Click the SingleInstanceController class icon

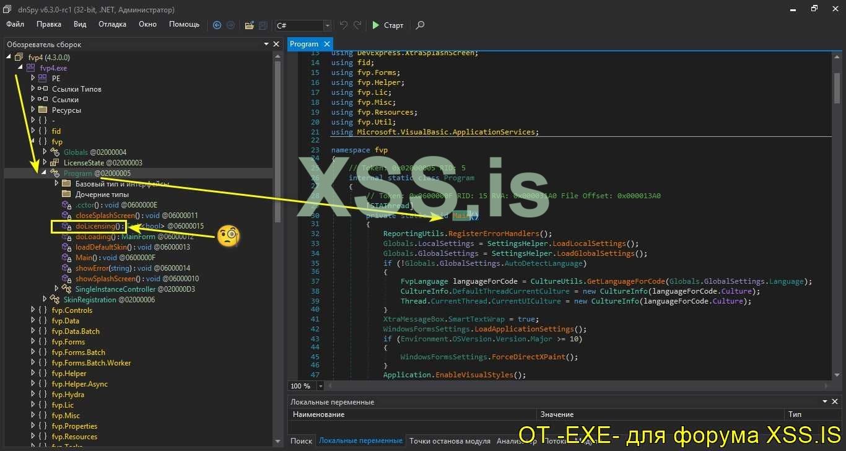point(66,289)
